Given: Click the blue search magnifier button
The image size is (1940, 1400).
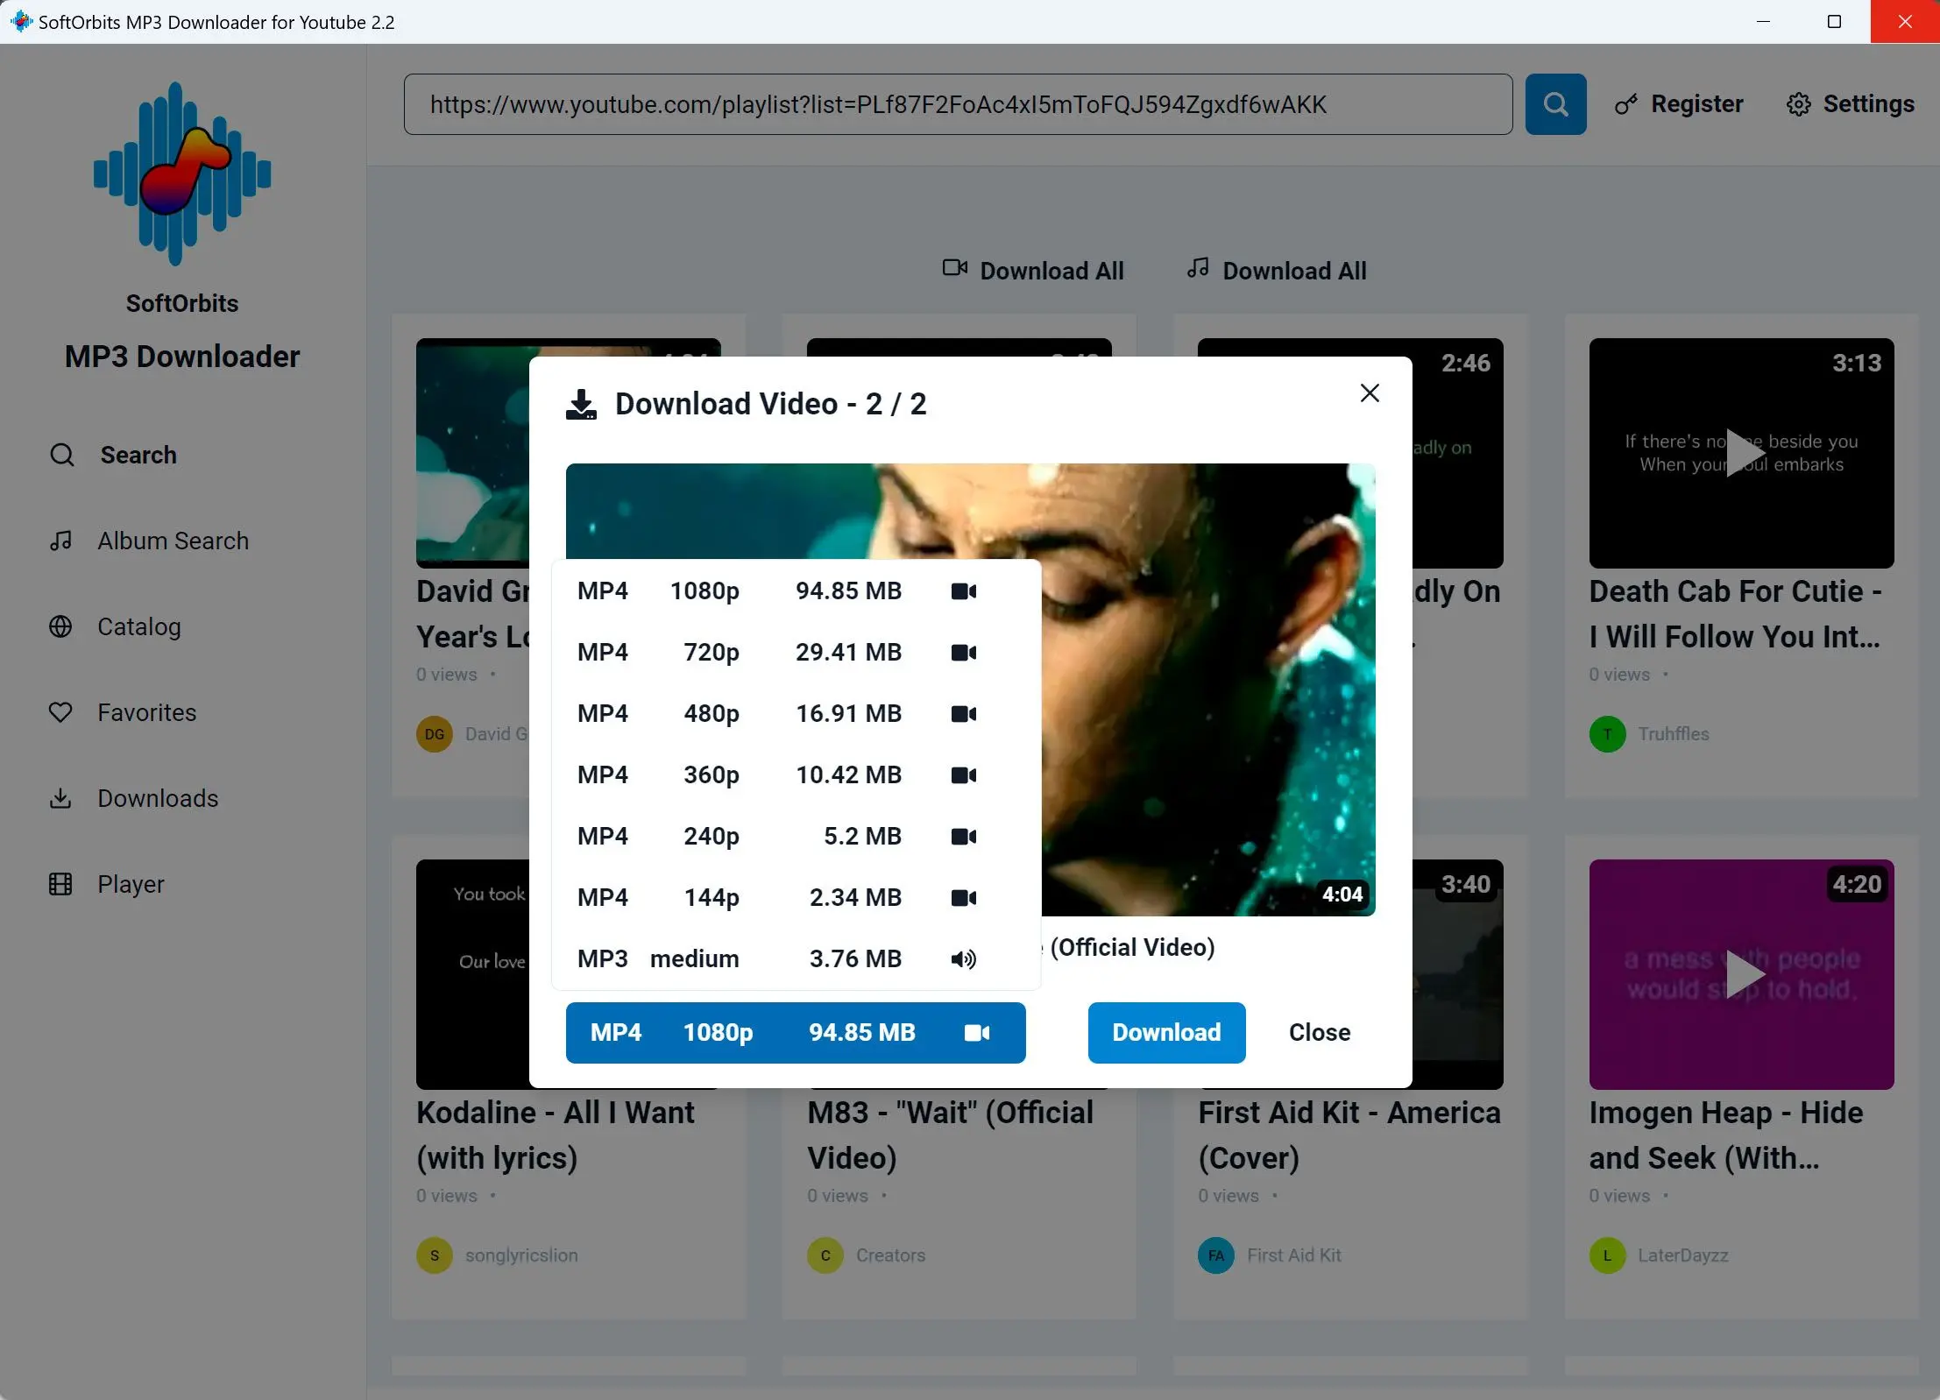Looking at the screenshot, I should coord(1555,104).
